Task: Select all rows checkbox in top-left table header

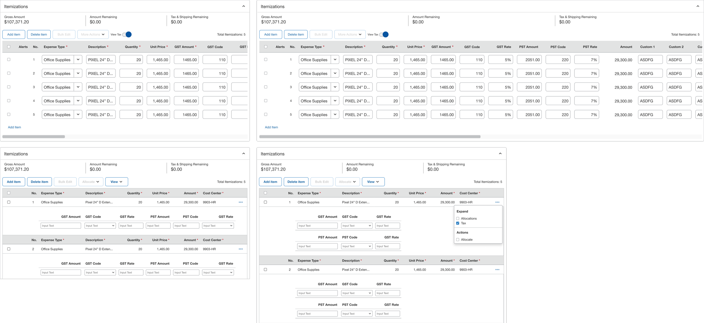Action: tap(9, 47)
